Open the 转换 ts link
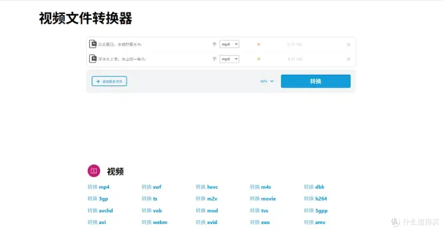Image resolution: width=443 pixels, height=231 pixels. [x=149, y=199]
